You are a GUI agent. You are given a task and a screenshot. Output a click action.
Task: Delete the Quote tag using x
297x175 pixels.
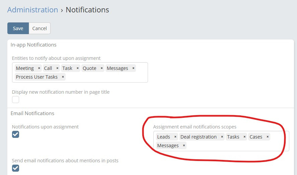point(101,68)
